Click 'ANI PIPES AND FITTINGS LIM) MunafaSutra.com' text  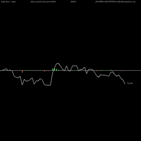[115, 2]
